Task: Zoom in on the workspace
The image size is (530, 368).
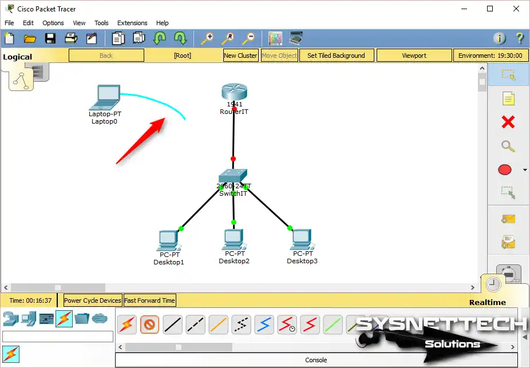Action: (x=208, y=38)
